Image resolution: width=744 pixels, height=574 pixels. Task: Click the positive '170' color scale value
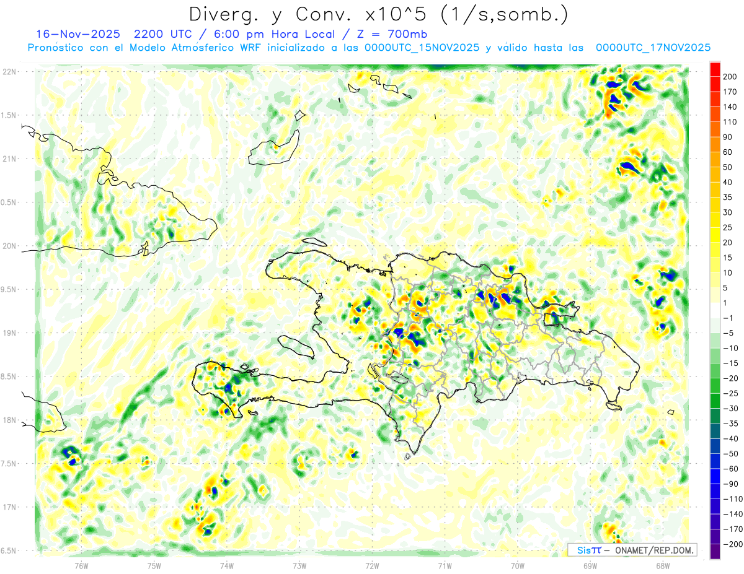(730, 92)
